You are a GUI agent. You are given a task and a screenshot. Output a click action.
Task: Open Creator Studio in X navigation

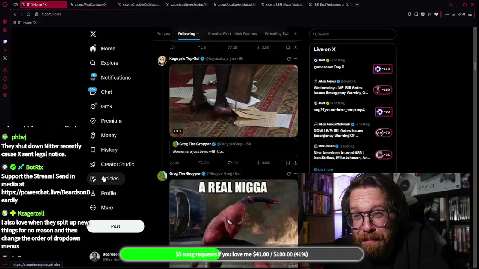[112, 164]
